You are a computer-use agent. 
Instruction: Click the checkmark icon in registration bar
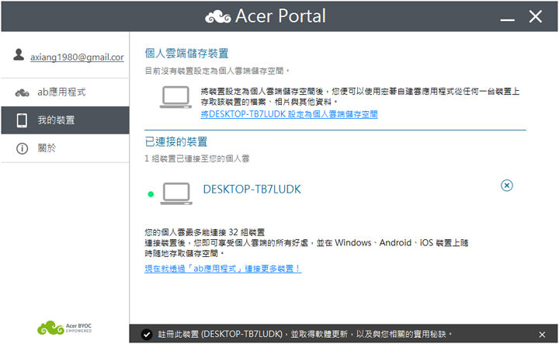tap(147, 335)
